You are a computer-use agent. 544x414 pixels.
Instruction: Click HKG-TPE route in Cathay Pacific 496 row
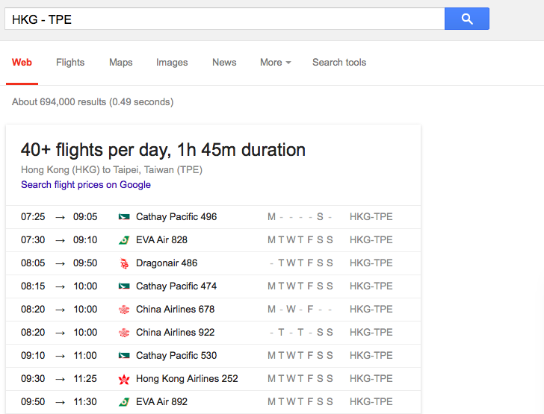click(371, 217)
